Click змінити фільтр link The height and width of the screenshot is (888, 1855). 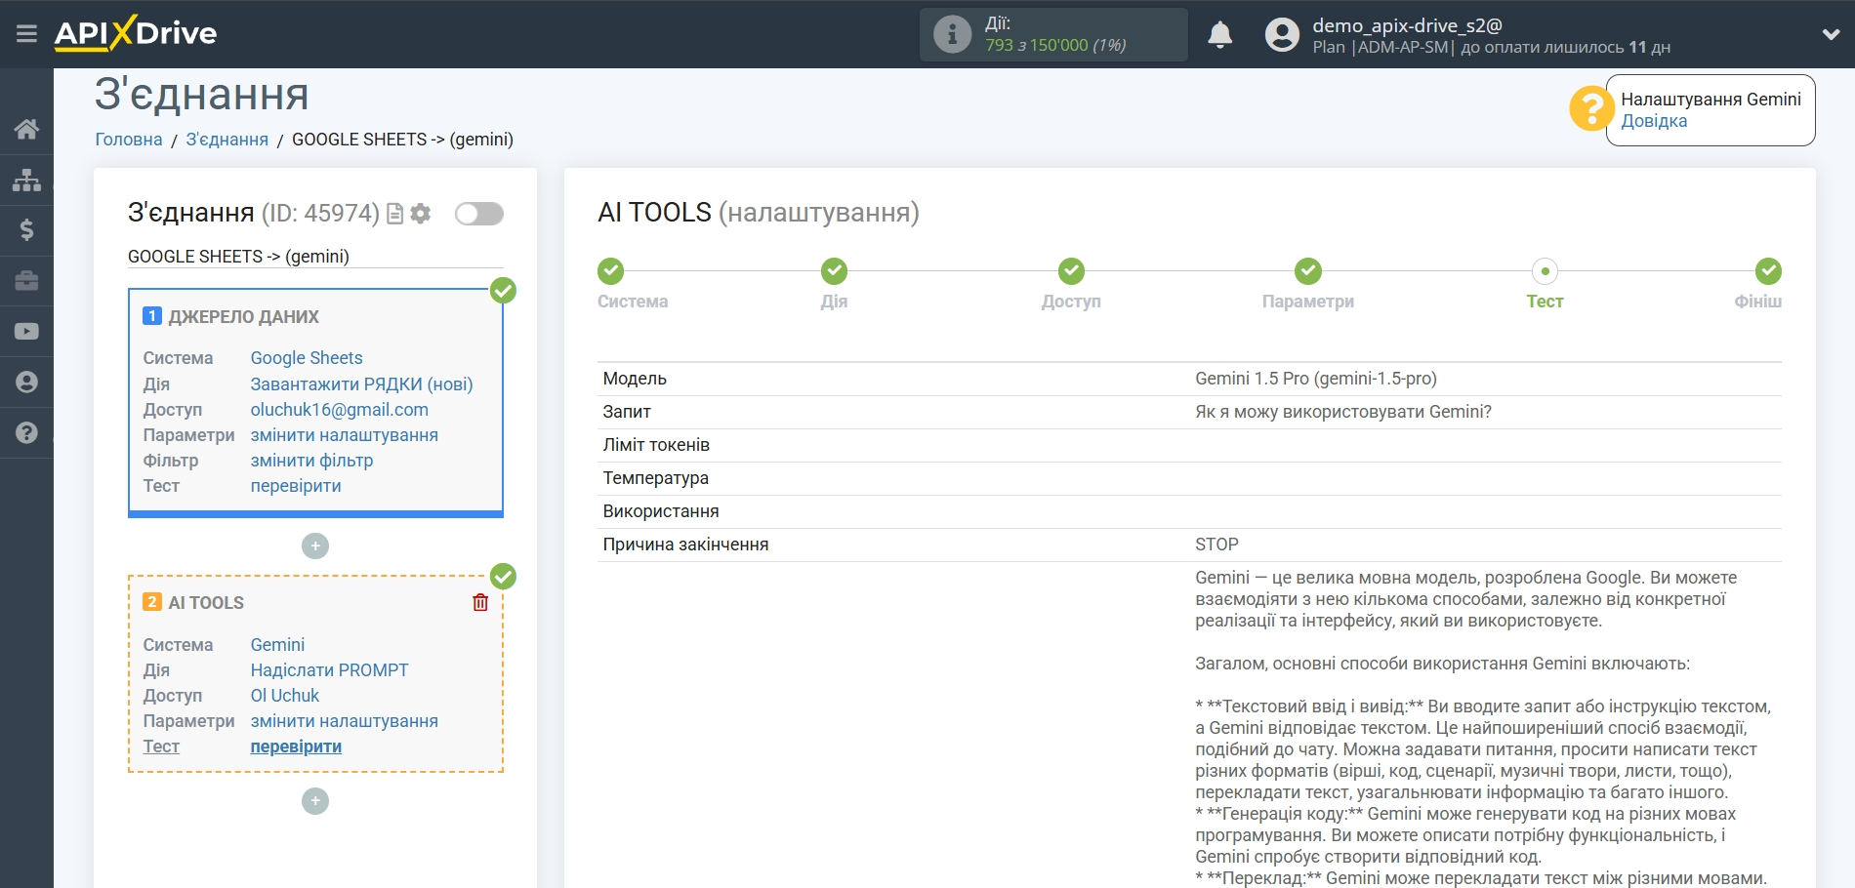pos(311,461)
